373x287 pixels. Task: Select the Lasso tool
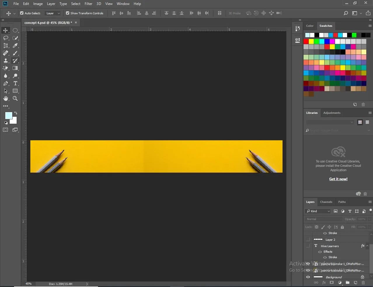(x=6, y=38)
